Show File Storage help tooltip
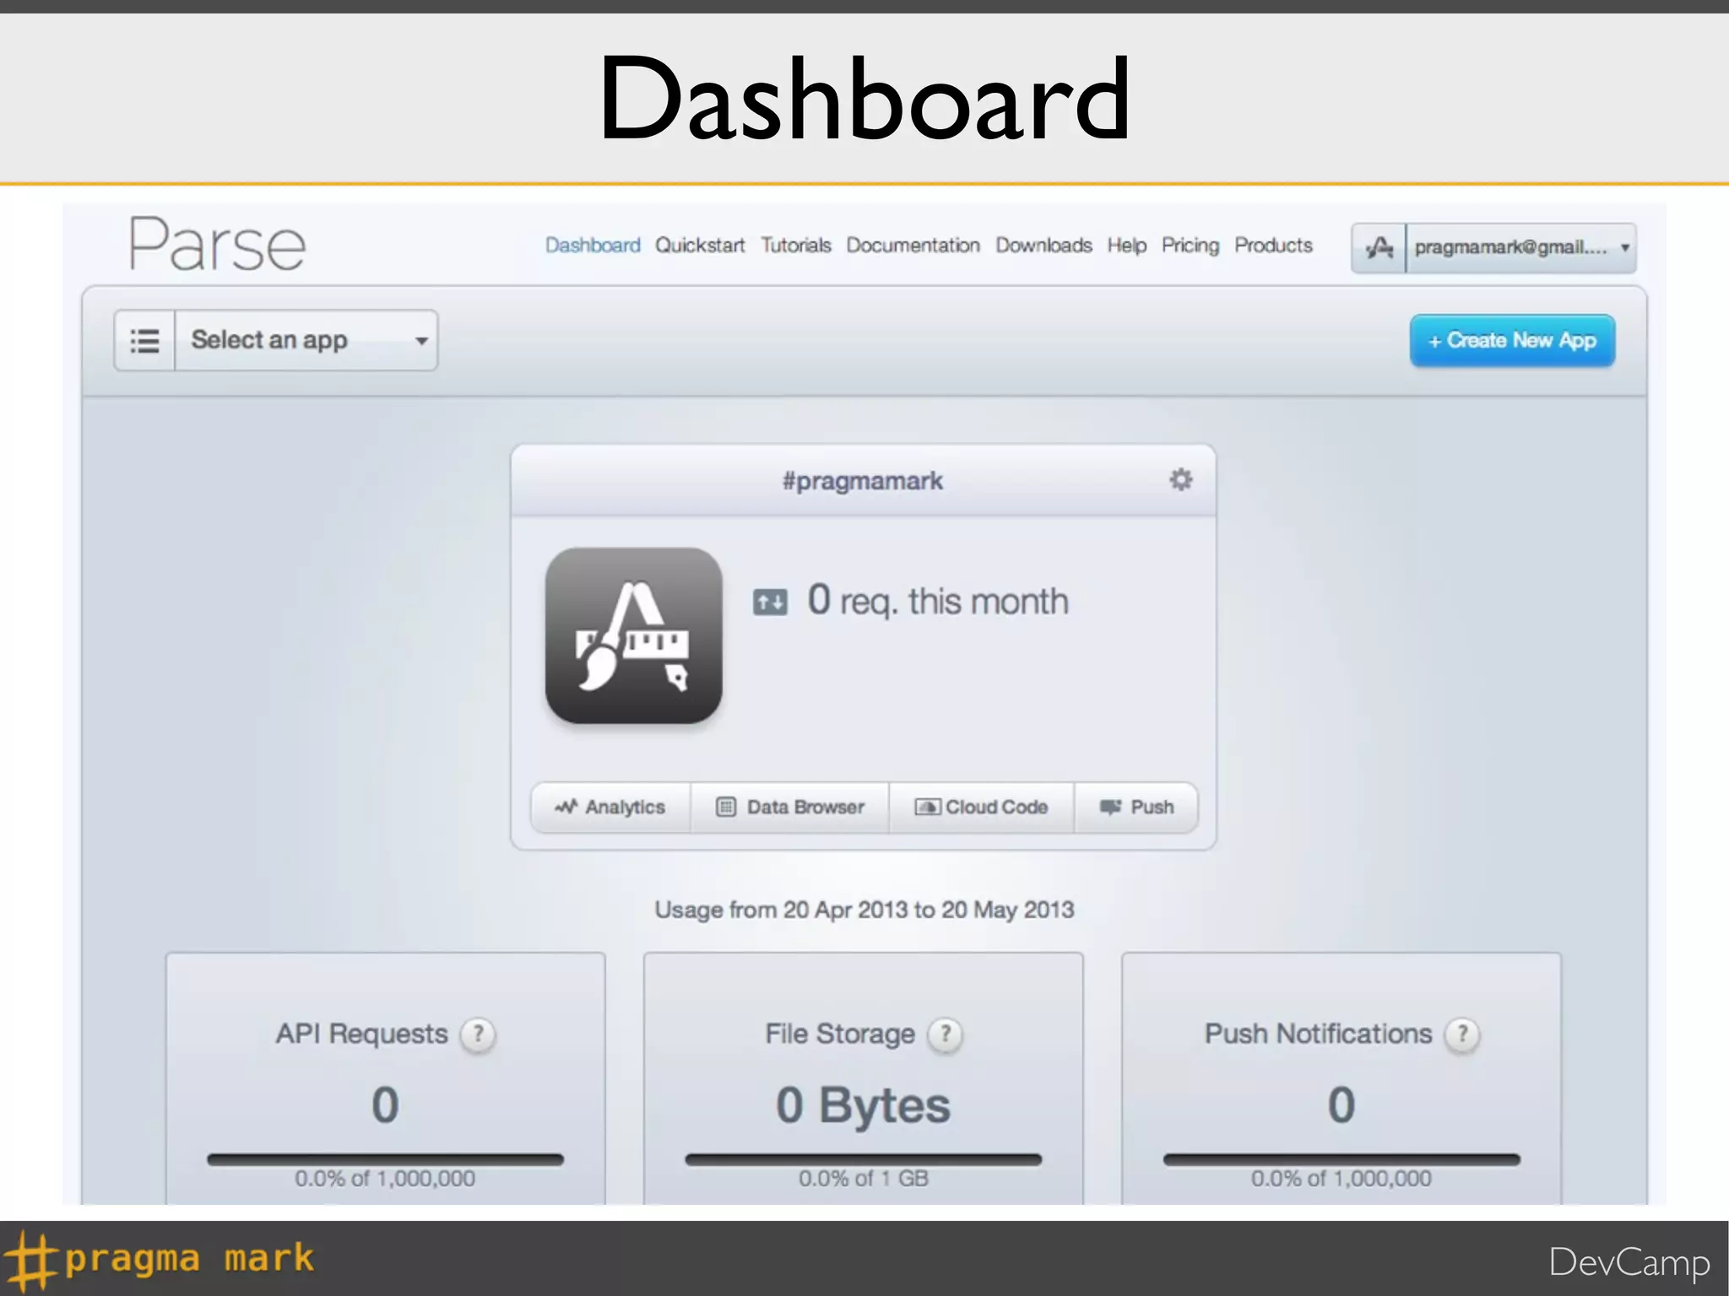Viewport: 1729px width, 1296px height. pos(945,1034)
